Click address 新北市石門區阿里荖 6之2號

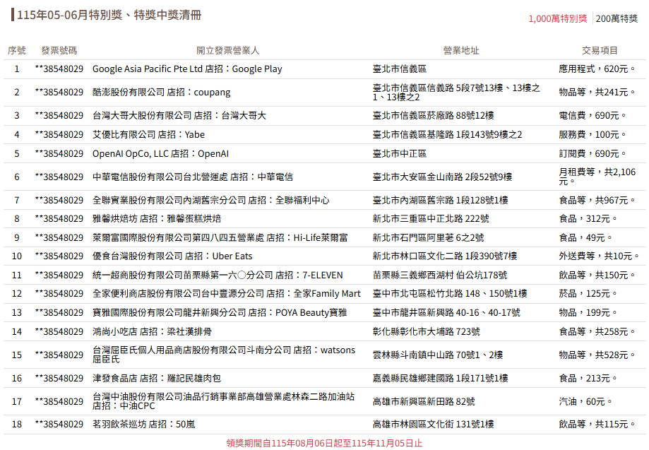click(428, 237)
